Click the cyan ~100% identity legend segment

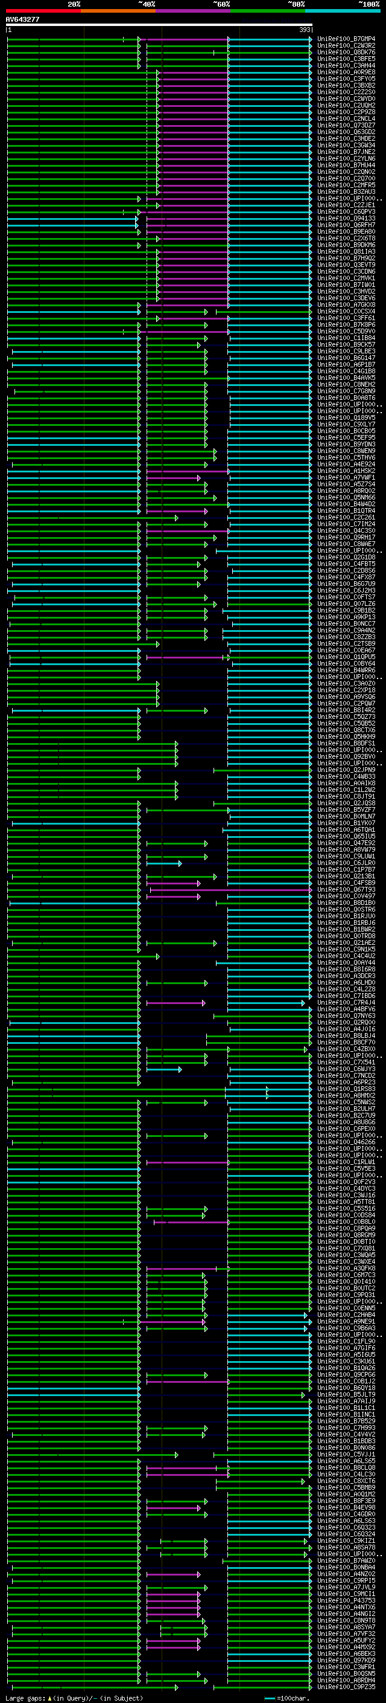click(x=343, y=11)
